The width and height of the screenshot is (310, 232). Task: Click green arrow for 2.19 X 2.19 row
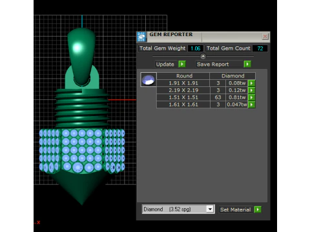251,90
